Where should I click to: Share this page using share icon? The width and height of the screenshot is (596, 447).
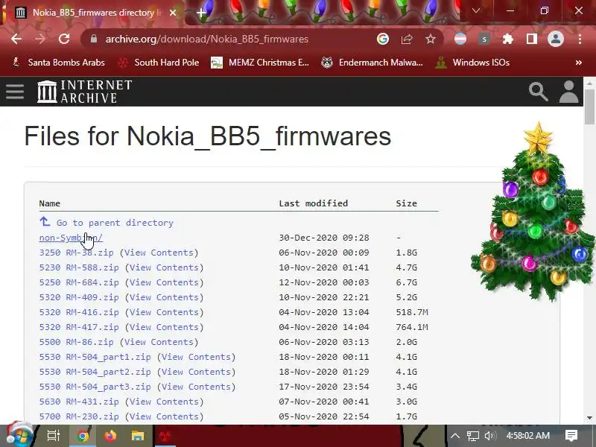point(406,39)
